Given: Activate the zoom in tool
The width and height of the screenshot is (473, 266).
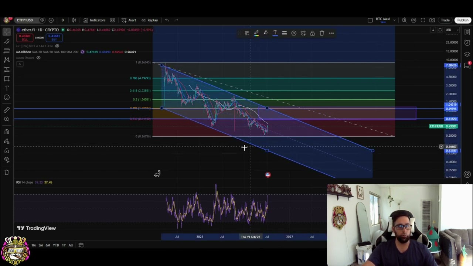Looking at the screenshot, I should tap(7, 119).
